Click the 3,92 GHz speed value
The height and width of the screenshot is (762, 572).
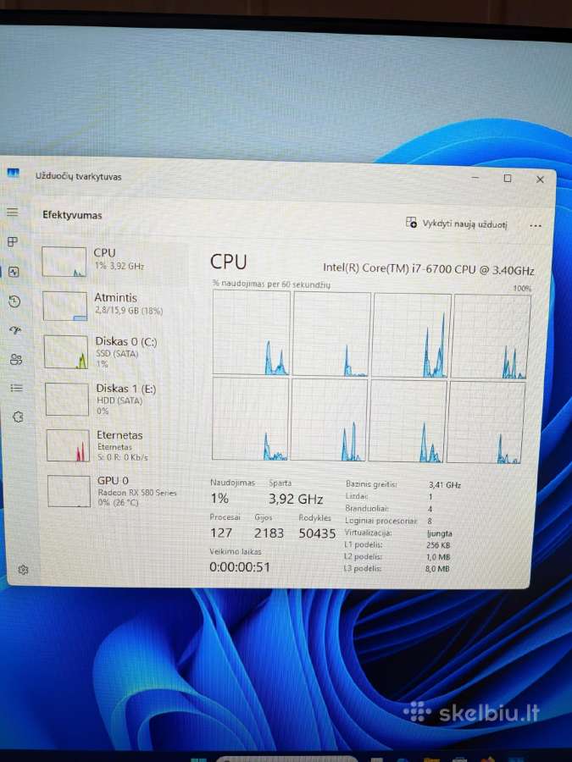pyautogui.click(x=296, y=499)
